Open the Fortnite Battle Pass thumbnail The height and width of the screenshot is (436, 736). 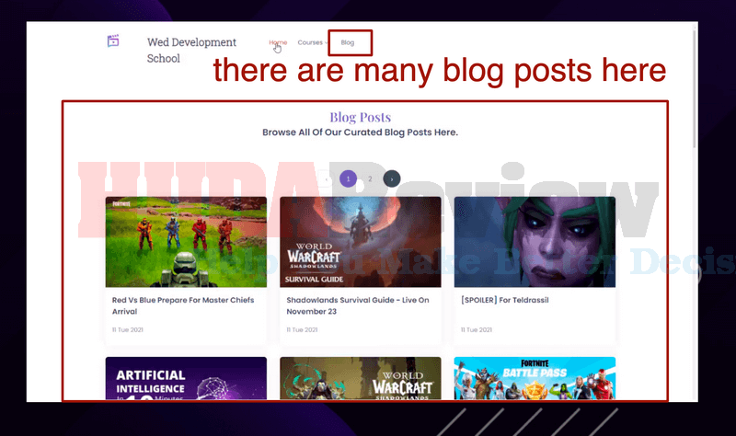tap(535, 378)
